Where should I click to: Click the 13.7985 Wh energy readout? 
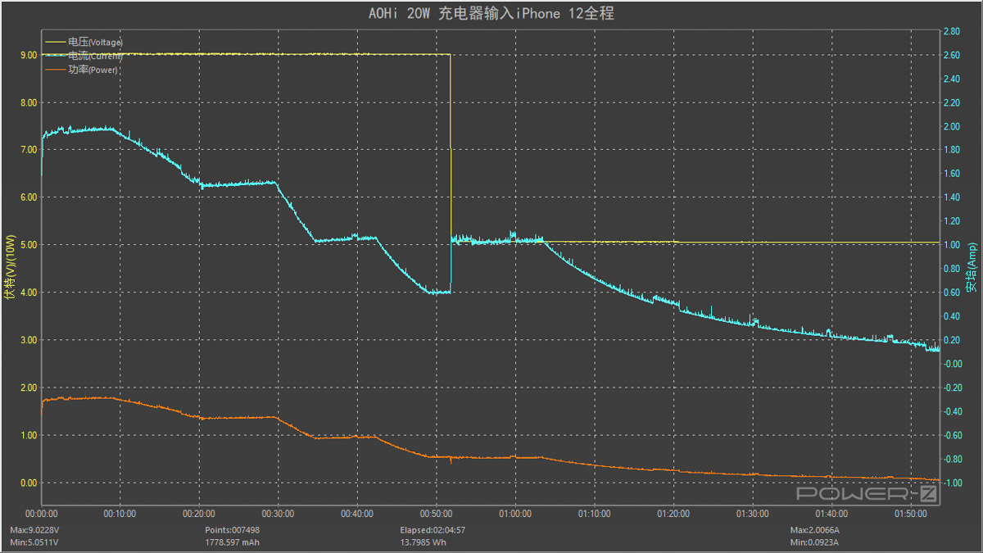pyautogui.click(x=424, y=542)
